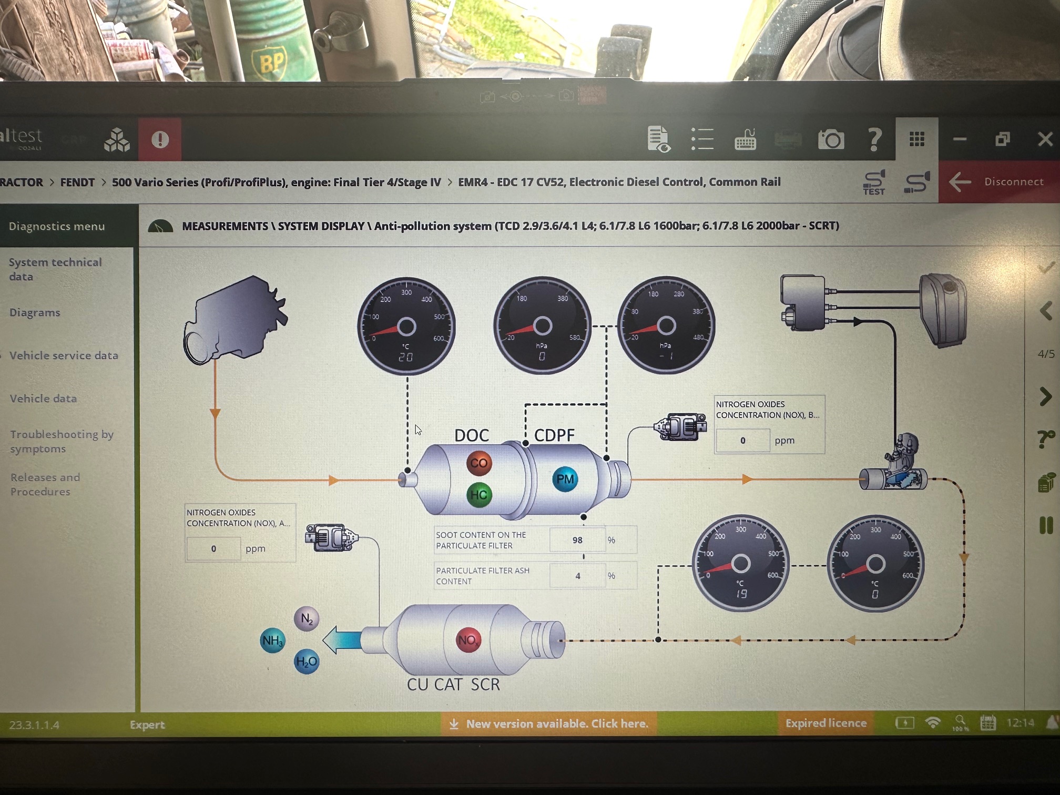Click the red error alert icon

160,140
